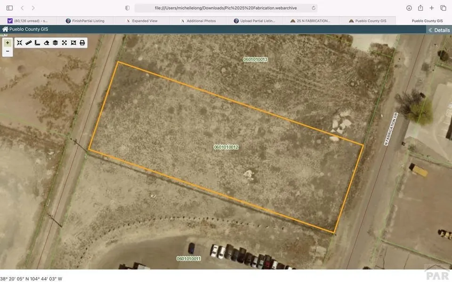Open the Additional Photos tab
Image resolution: width=452 pixels, height=282 pixels.
(201, 21)
